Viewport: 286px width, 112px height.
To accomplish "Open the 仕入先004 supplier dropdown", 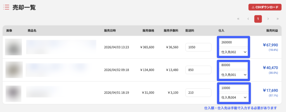I will click(x=233, y=98).
